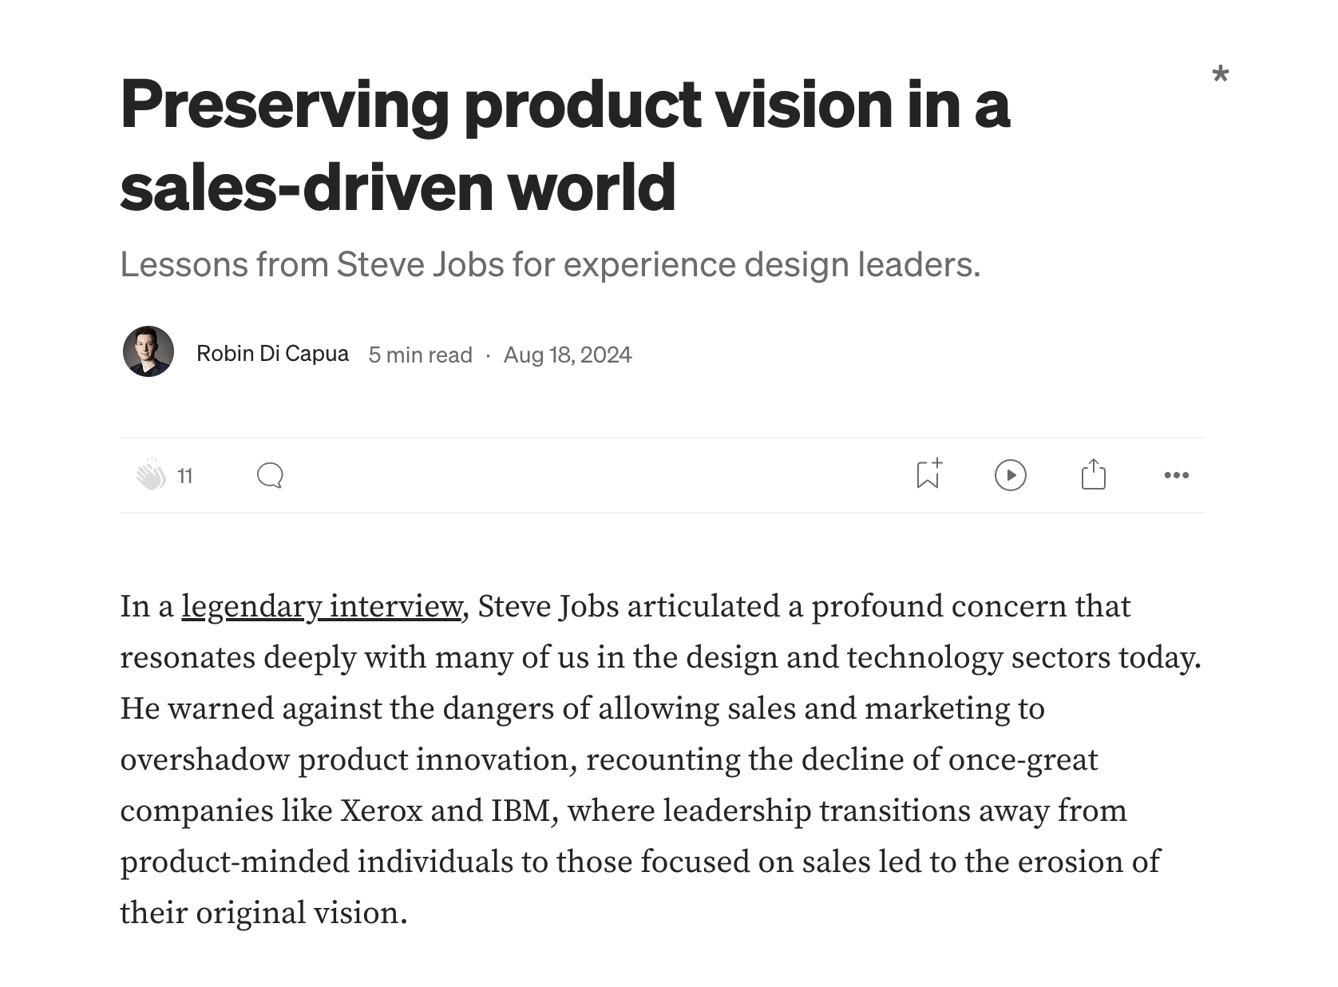Image resolution: width=1338 pixels, height=987 pixels.
Task: Click the clap count of 11
Action: click(185, 476)
